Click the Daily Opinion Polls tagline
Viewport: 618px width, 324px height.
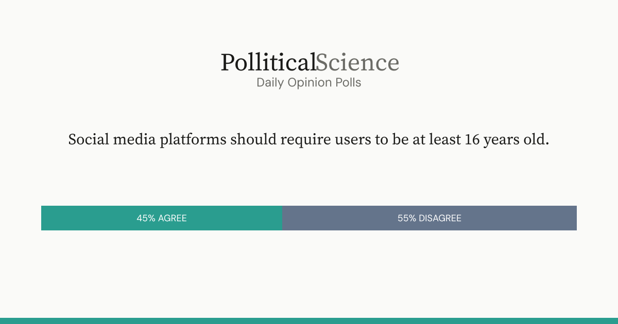(x=309, y=82)
